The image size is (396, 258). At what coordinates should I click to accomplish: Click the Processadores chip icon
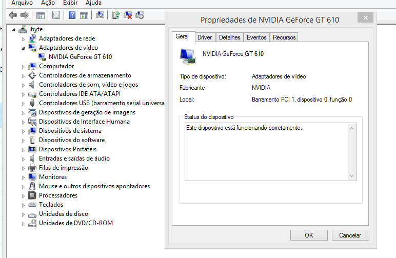coord(32,195)
